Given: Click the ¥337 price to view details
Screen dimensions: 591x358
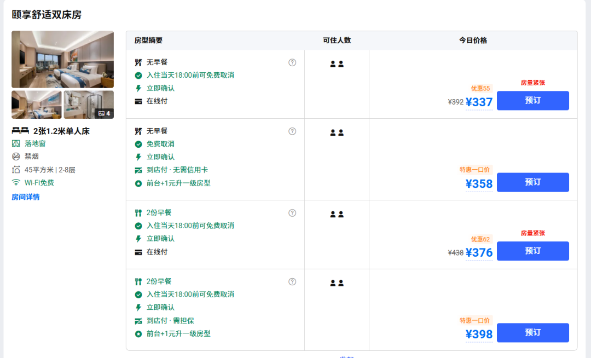Looking at the screenshot, I should [x=479, y=102].
